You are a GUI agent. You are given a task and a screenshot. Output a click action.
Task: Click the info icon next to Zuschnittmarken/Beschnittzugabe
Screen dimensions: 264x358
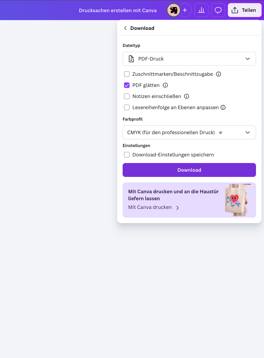click(x=218, y=74)
